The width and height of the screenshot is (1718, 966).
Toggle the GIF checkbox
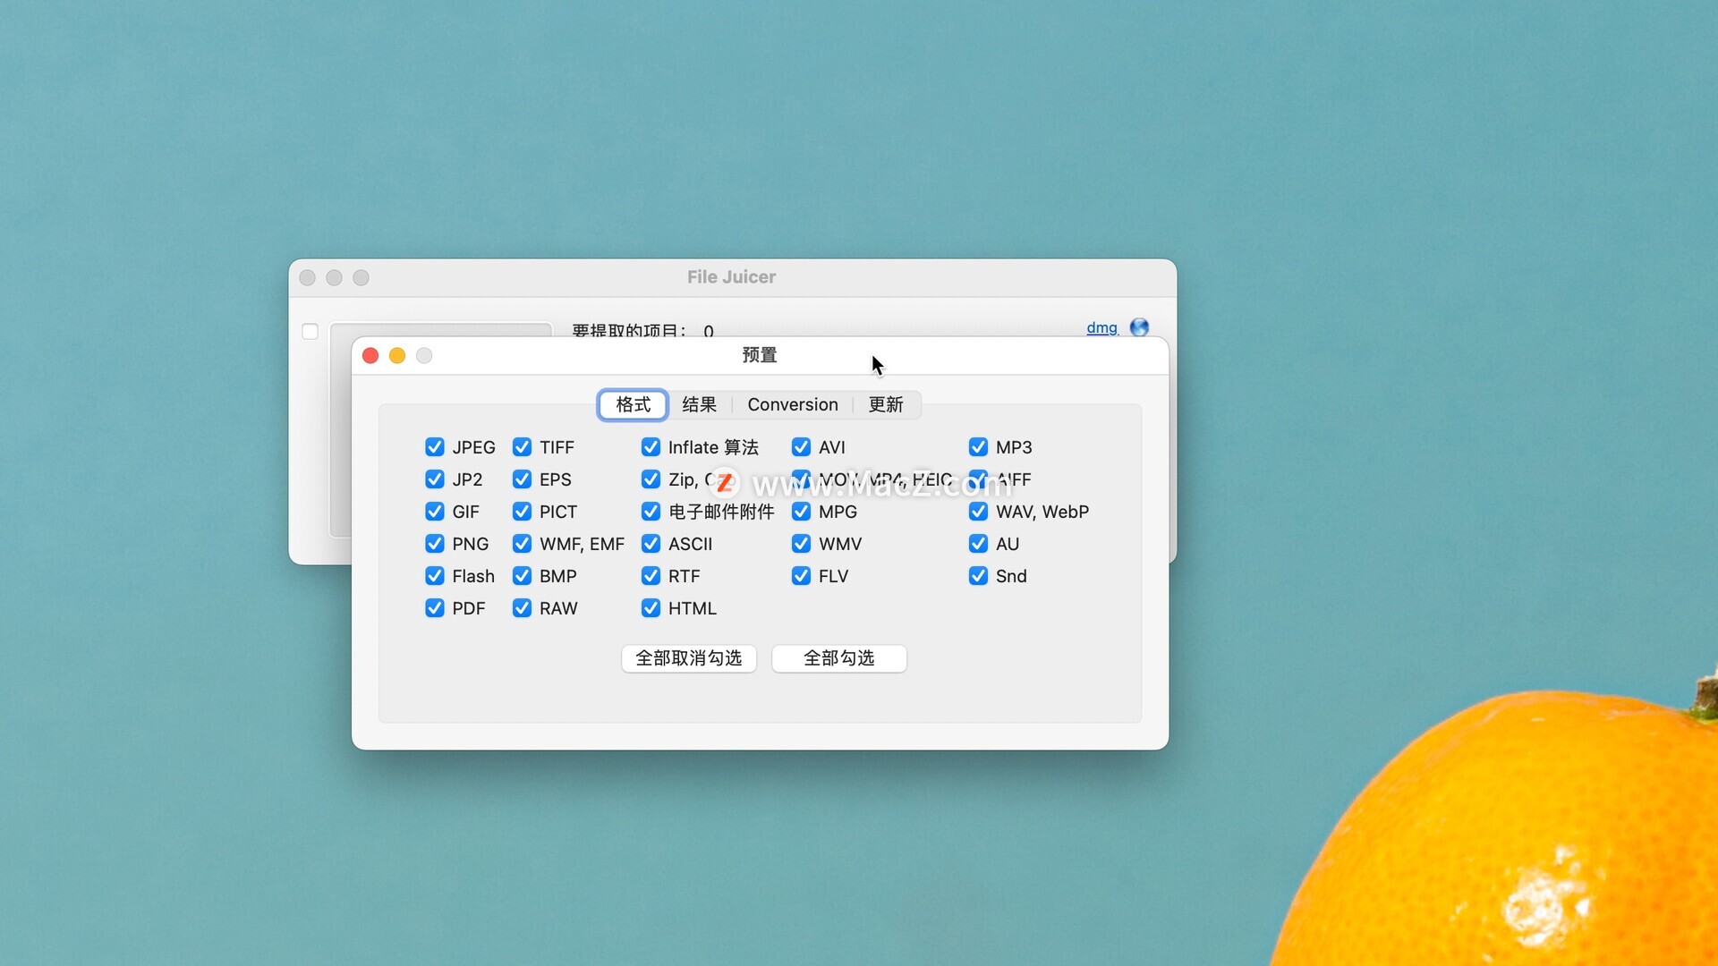pyautogui.click(x=435, y=512)
